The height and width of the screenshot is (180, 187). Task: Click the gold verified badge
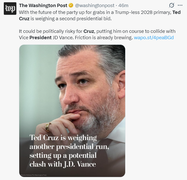71,6
